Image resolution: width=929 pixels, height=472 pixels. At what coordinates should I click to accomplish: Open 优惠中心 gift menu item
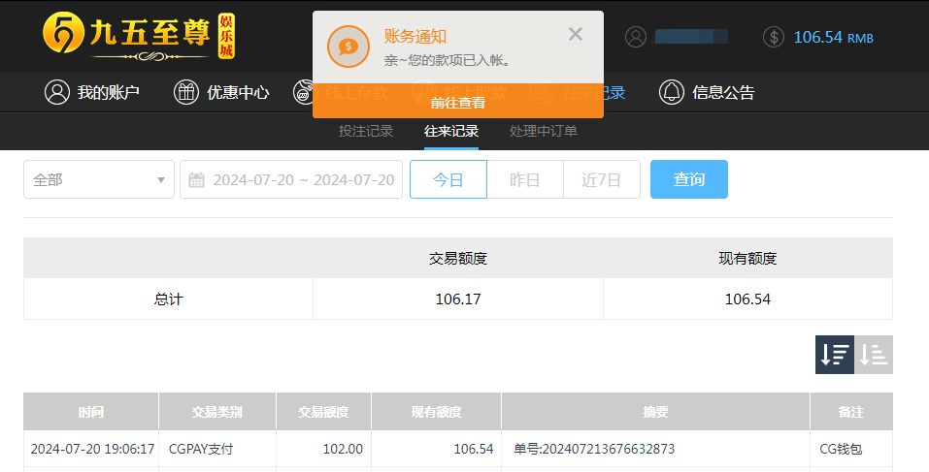(221, 93)
